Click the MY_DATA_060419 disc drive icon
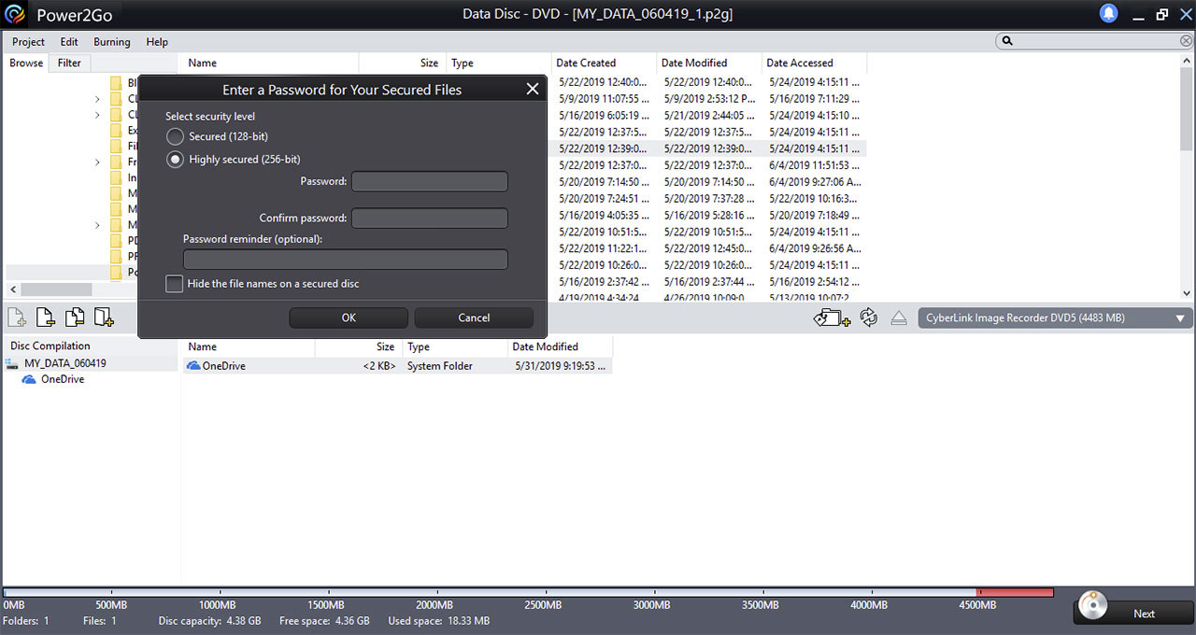 pos(12,363)
